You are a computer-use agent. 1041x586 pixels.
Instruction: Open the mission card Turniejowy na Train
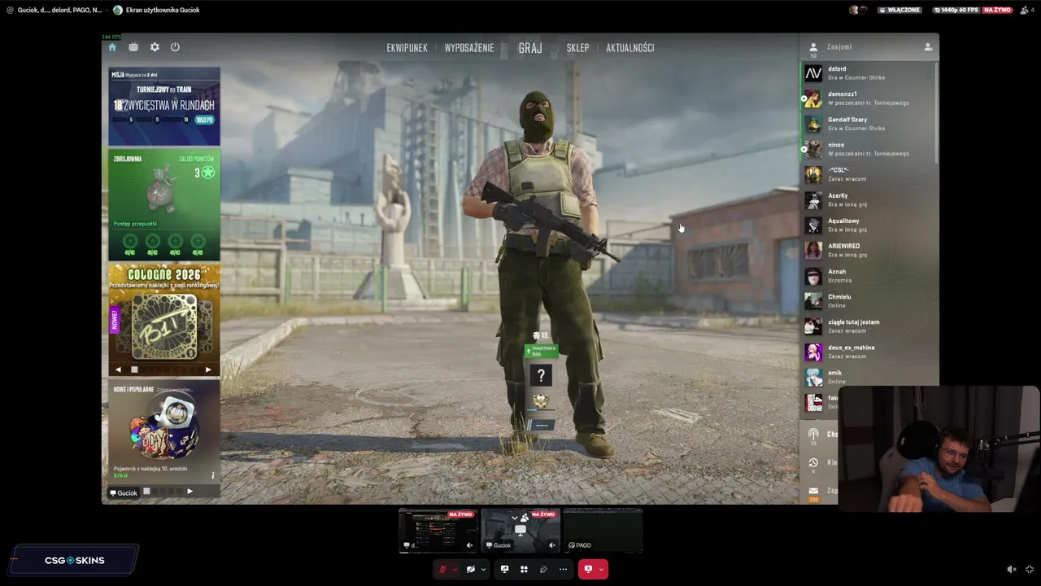click(164, 107)
